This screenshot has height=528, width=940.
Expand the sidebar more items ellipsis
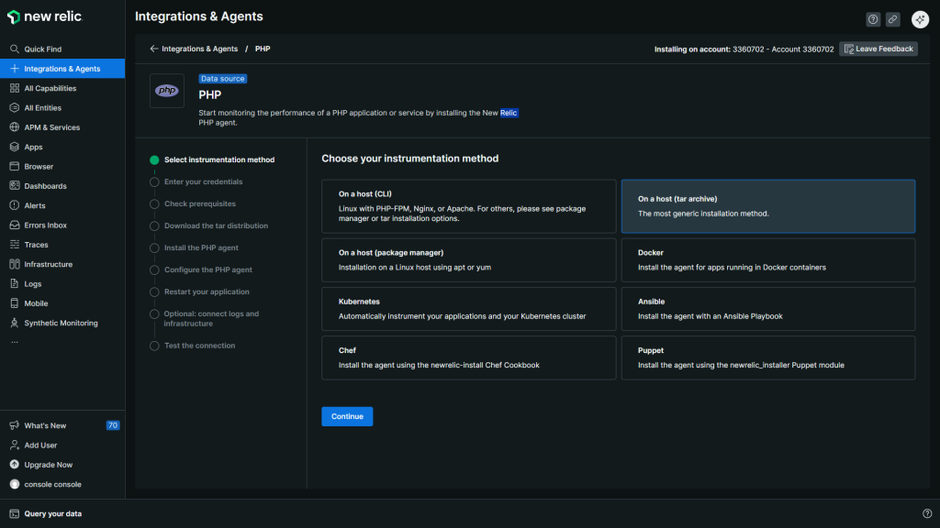click(14, 341)
